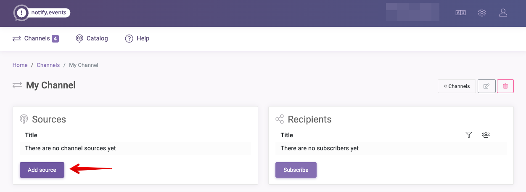526x192 pixels.
Task: Go back using the « Channels button
Action: coord(457,86)
